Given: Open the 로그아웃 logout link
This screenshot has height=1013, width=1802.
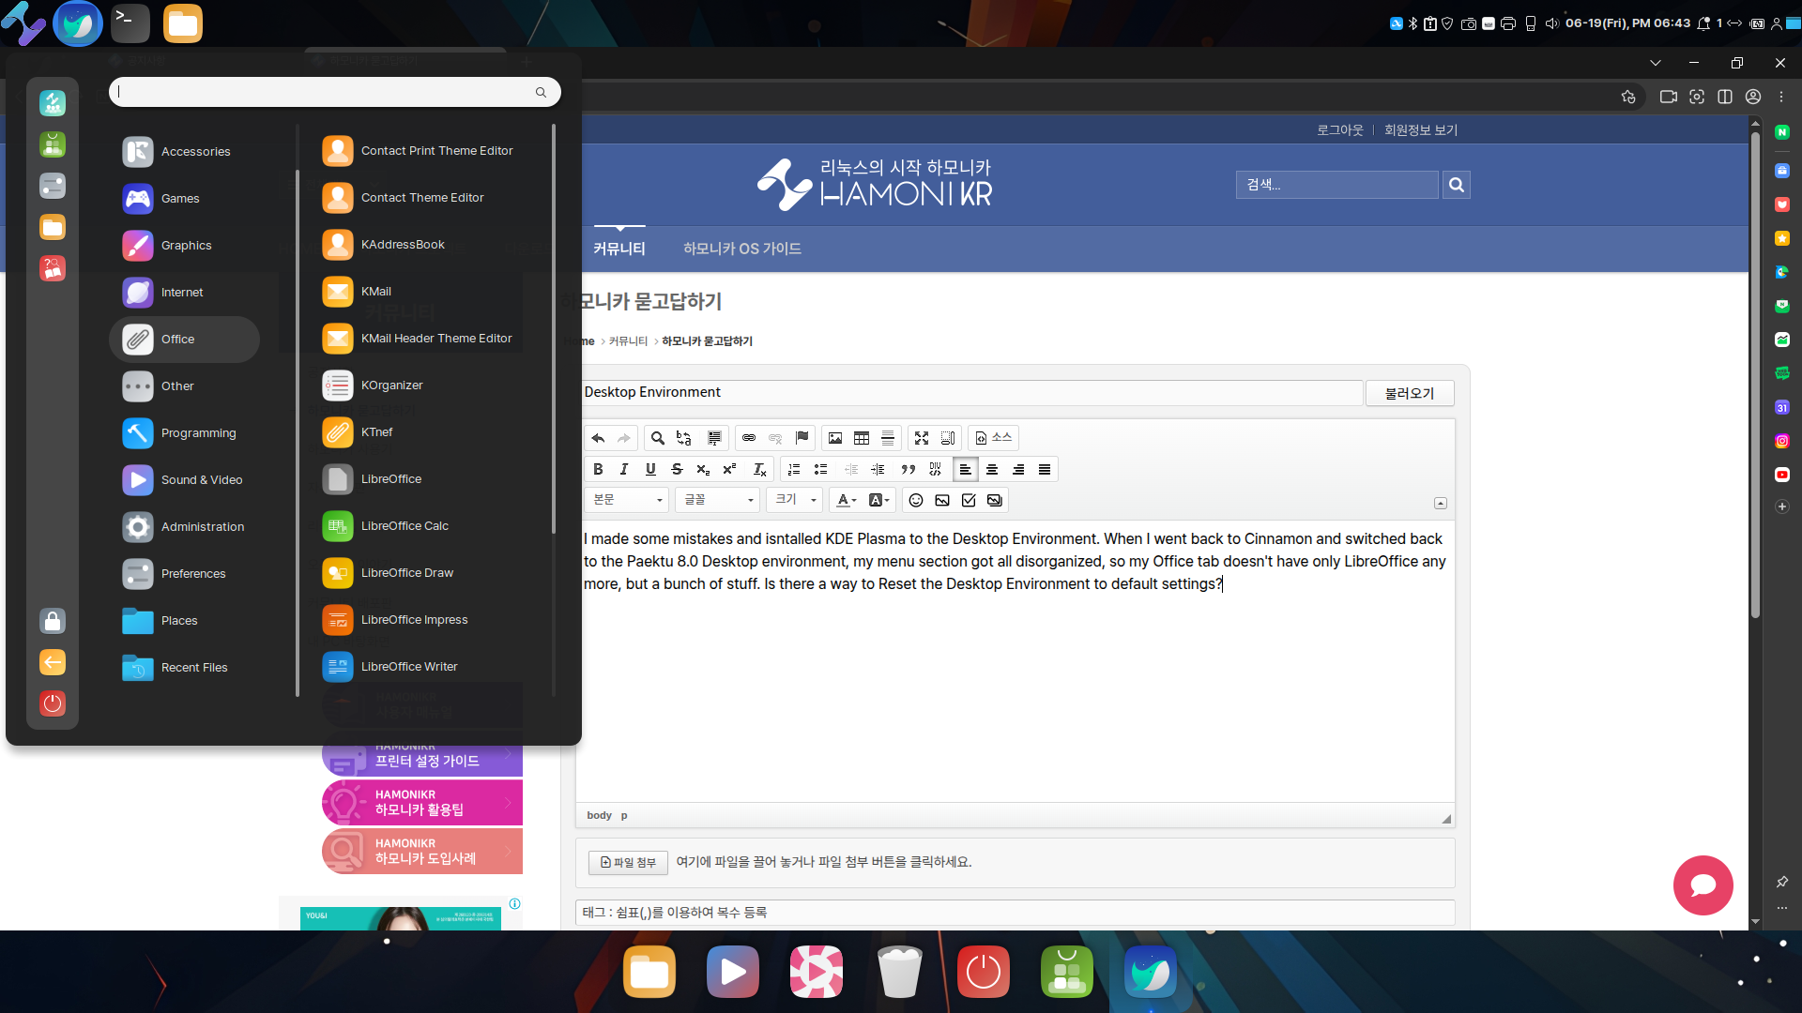Looking at the screenshot, I should coord(1339,130).
